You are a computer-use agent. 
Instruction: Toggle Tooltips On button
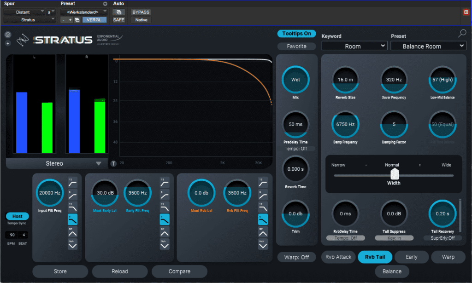[296, 34]
